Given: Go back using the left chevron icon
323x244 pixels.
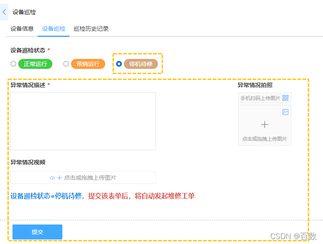Looking at the screenshot, I should pos(4,12).
